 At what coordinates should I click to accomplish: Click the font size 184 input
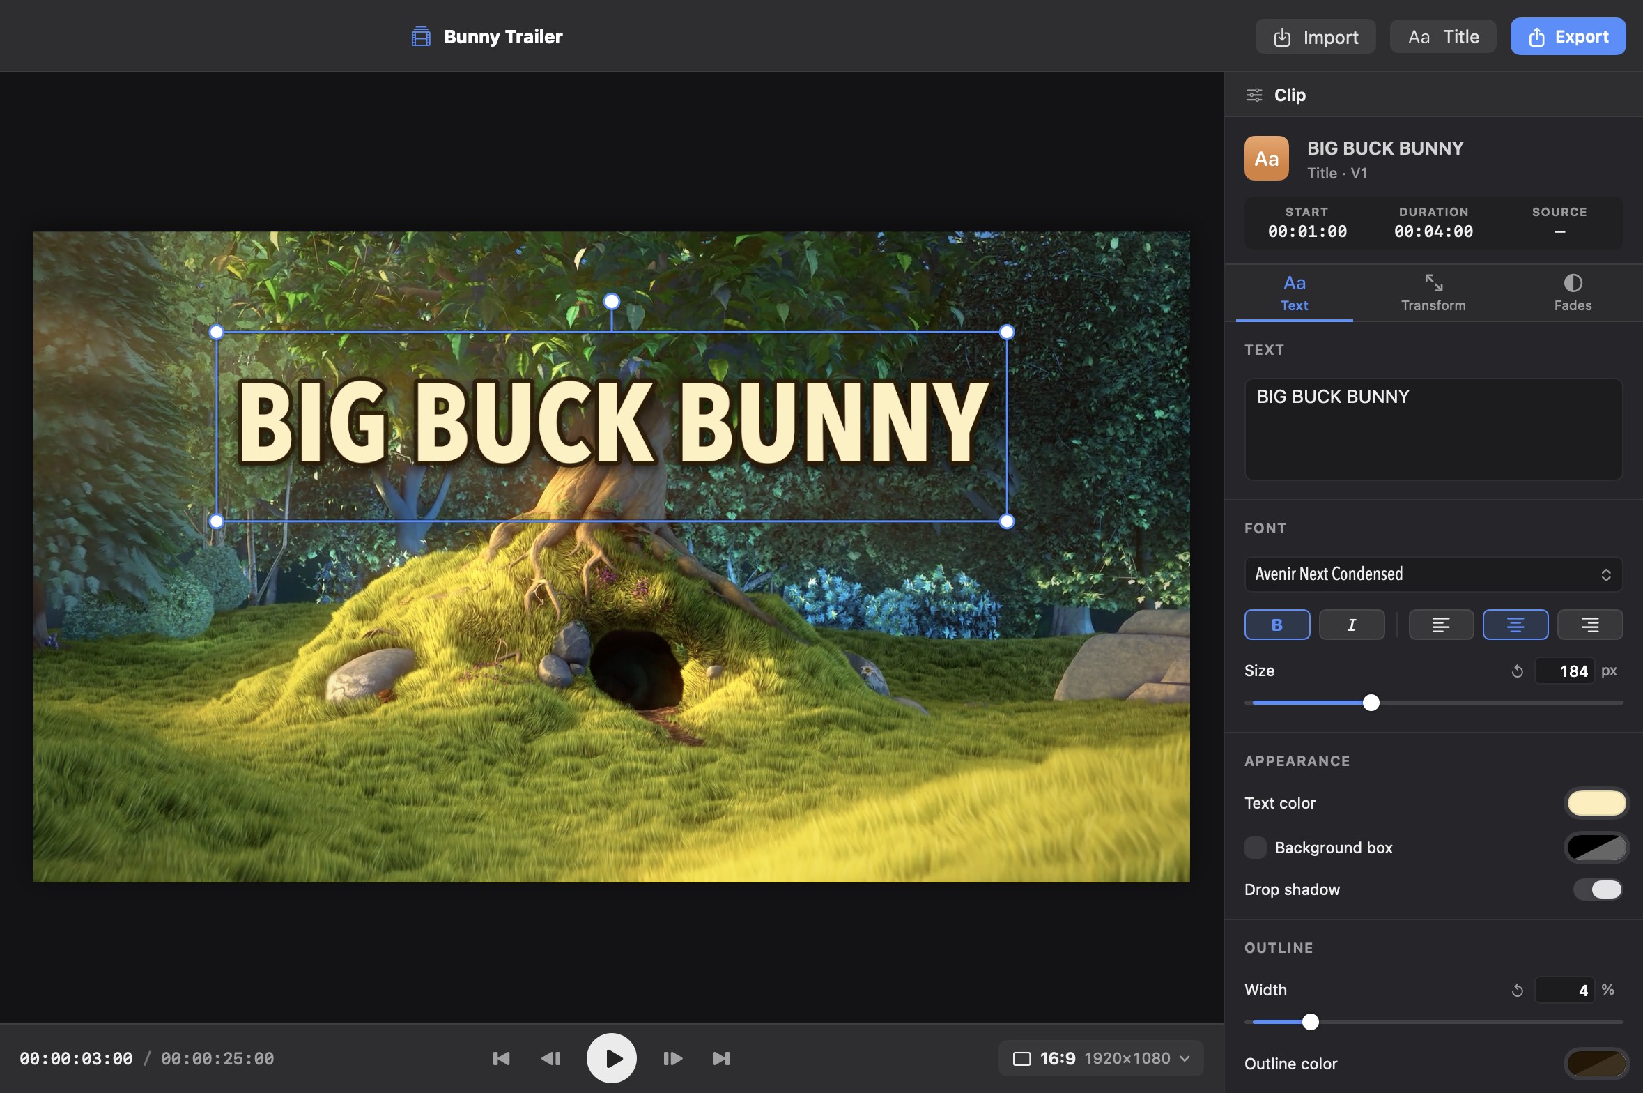point(1564,671)
